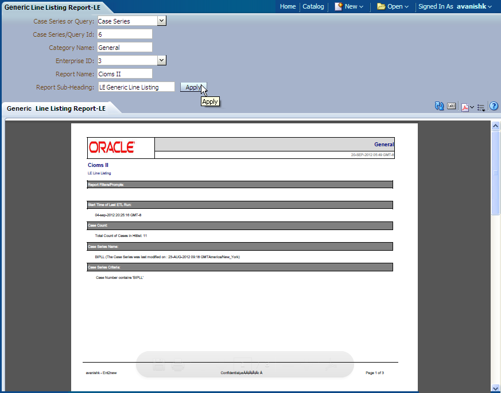Select the Enterprise ID value 3 box

pyautogui.click(x=127, y=60)
